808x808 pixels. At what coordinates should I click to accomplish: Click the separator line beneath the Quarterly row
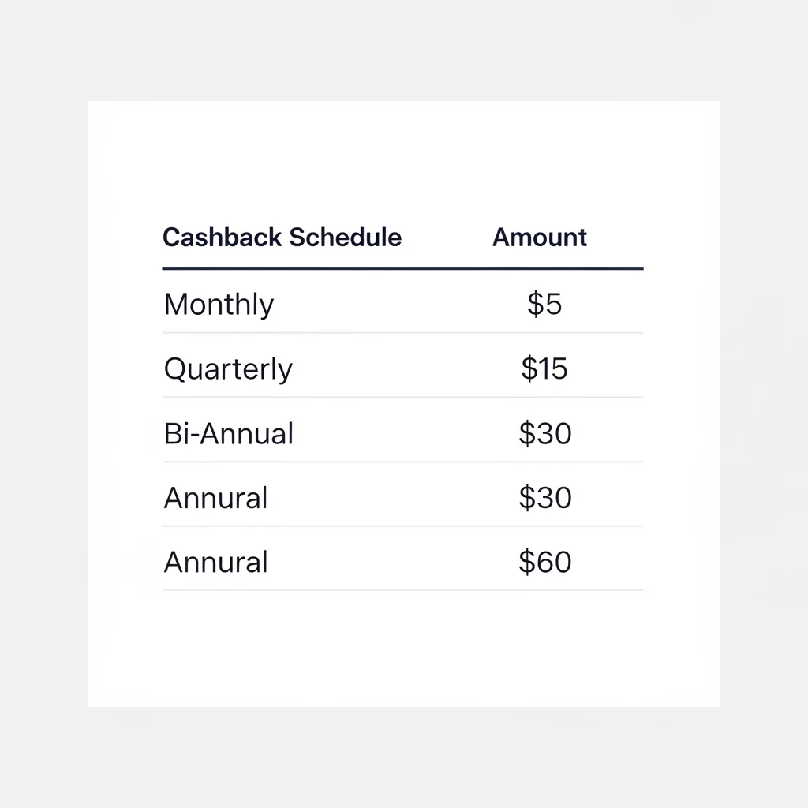402,397
